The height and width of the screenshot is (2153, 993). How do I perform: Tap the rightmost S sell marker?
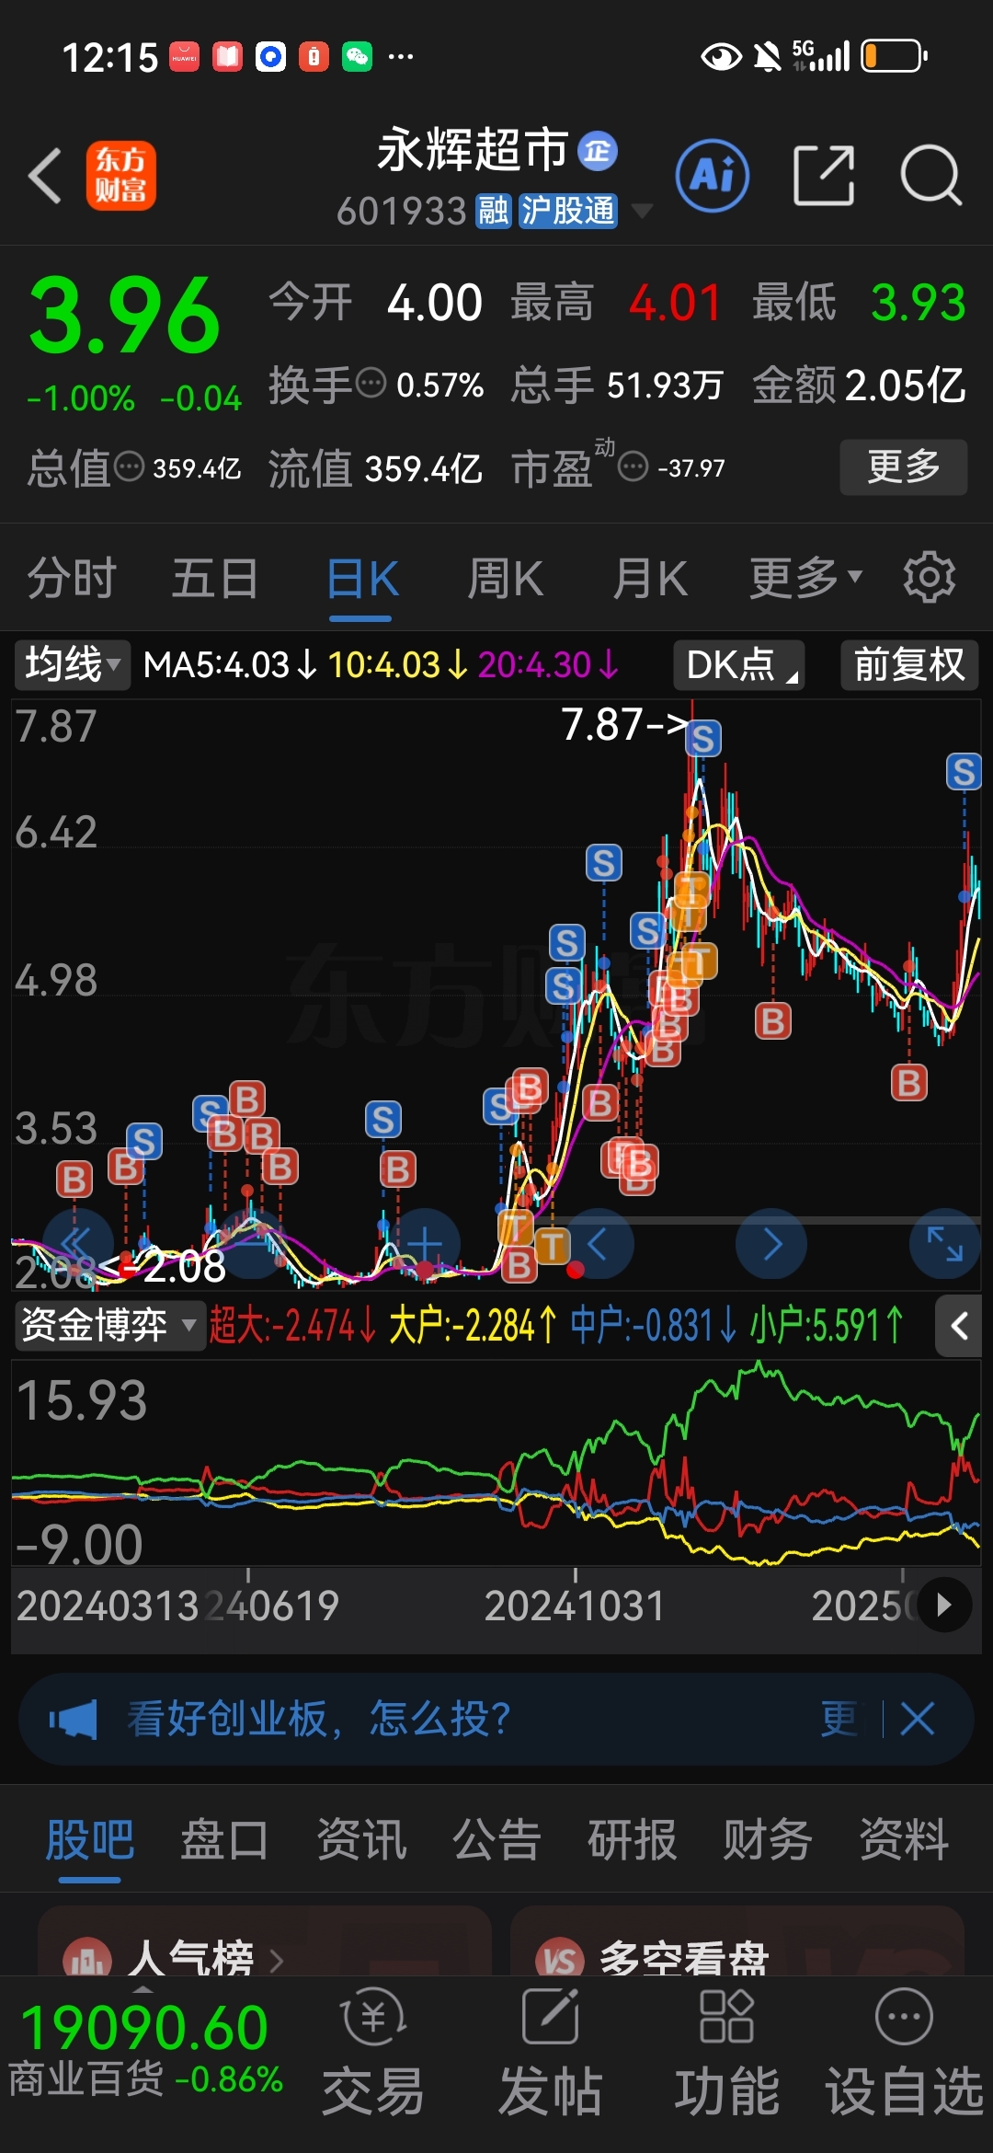coord(964,771)
